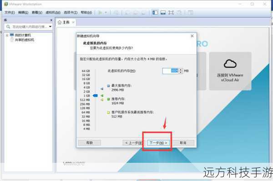This screenshot has width=273, height=181.
Task: Click the green power-on play icon
Action: [x=100, y=13]
